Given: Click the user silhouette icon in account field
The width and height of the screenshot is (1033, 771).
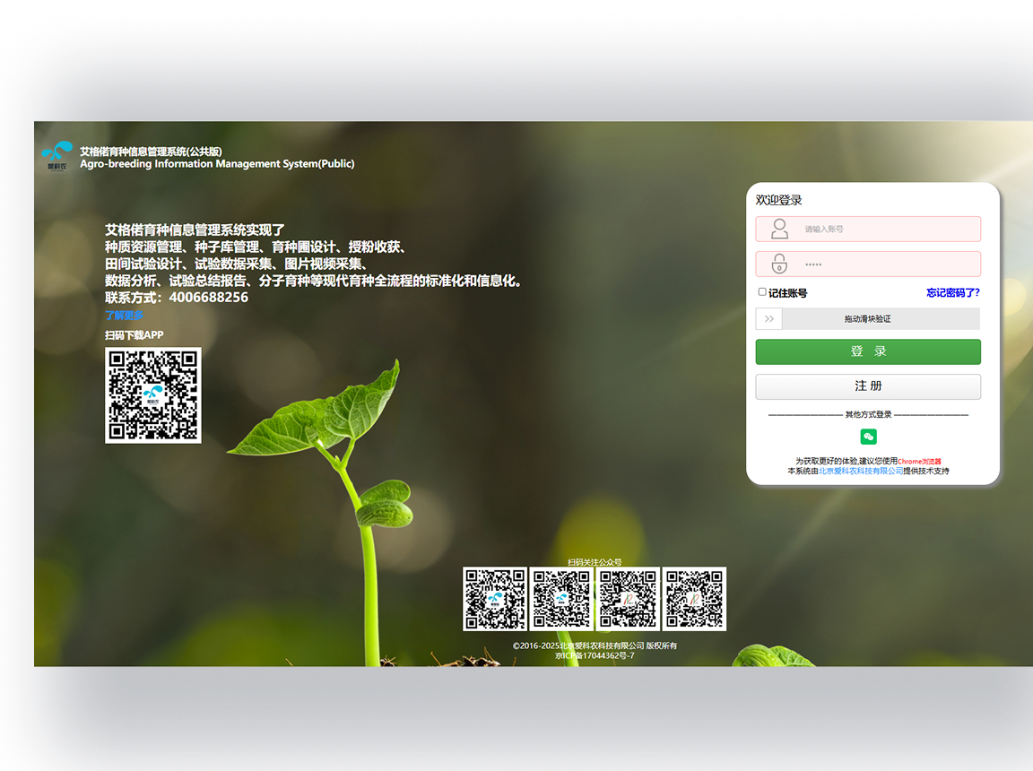Looking at the screenshot, I should (x=779, y=229).
